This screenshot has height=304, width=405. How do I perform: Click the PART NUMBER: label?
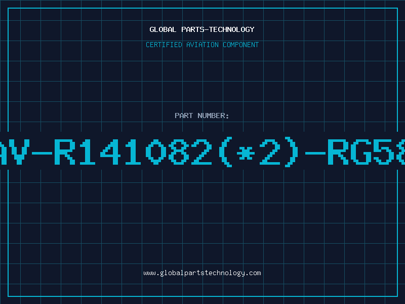click(202, 116)
